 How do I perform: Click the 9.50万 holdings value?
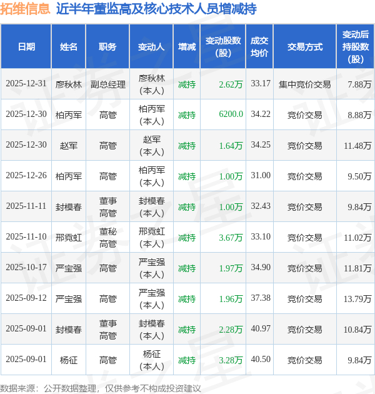359,176
